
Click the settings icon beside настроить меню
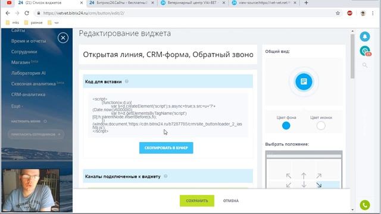(x=45, y=121)
